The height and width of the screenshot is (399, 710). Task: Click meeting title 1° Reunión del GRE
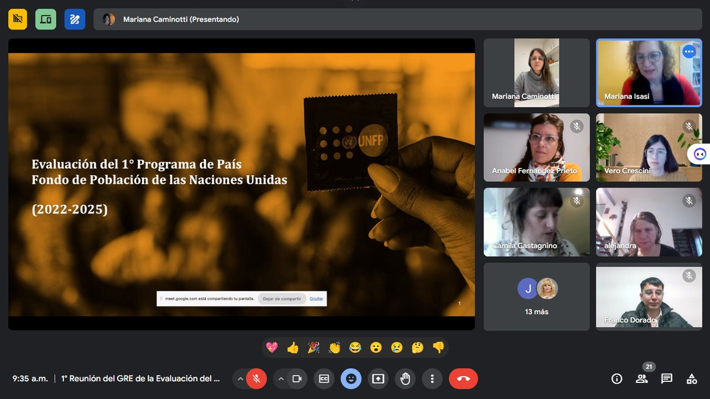coord(141,379)
